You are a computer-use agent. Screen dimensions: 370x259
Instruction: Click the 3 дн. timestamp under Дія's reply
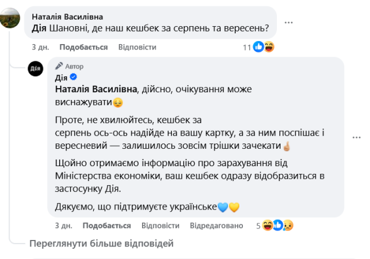[63, 226]
